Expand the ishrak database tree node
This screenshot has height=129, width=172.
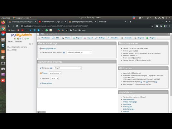8,50
